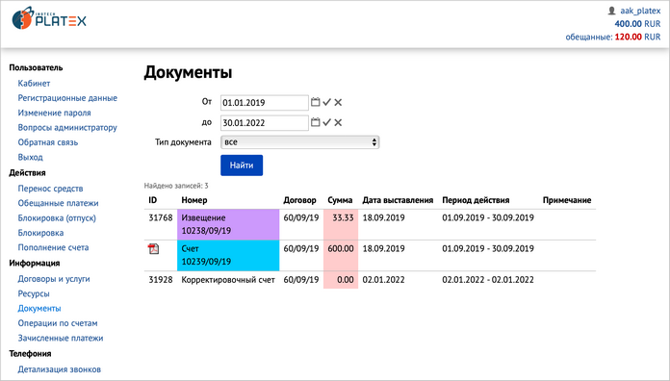This screenshot has height=381, width=670.
Task: Focus the до date field 30.01.2022
Action: click(265, 123)
